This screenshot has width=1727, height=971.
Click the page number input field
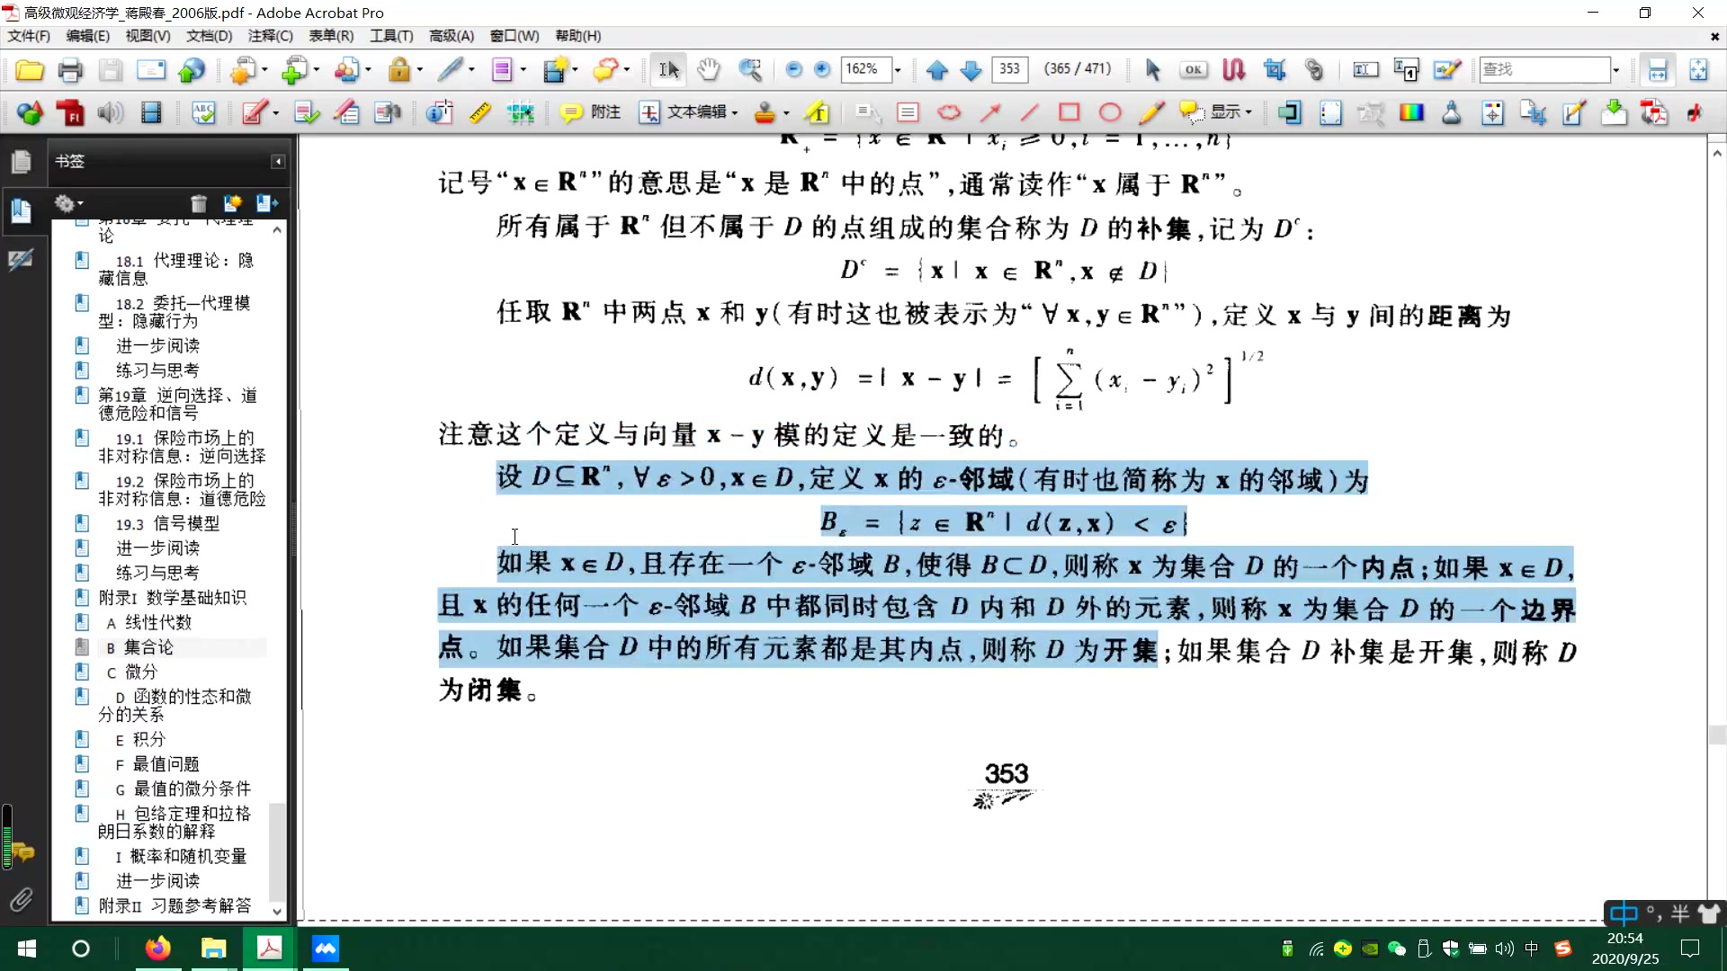(x=1009, y=69)
